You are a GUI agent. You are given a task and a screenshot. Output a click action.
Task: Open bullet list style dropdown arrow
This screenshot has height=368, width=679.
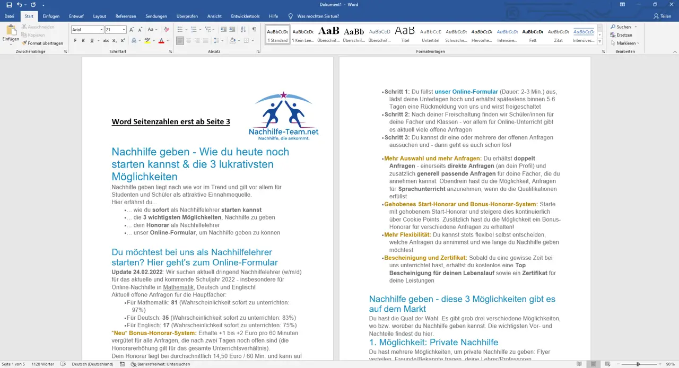point(186,30)
